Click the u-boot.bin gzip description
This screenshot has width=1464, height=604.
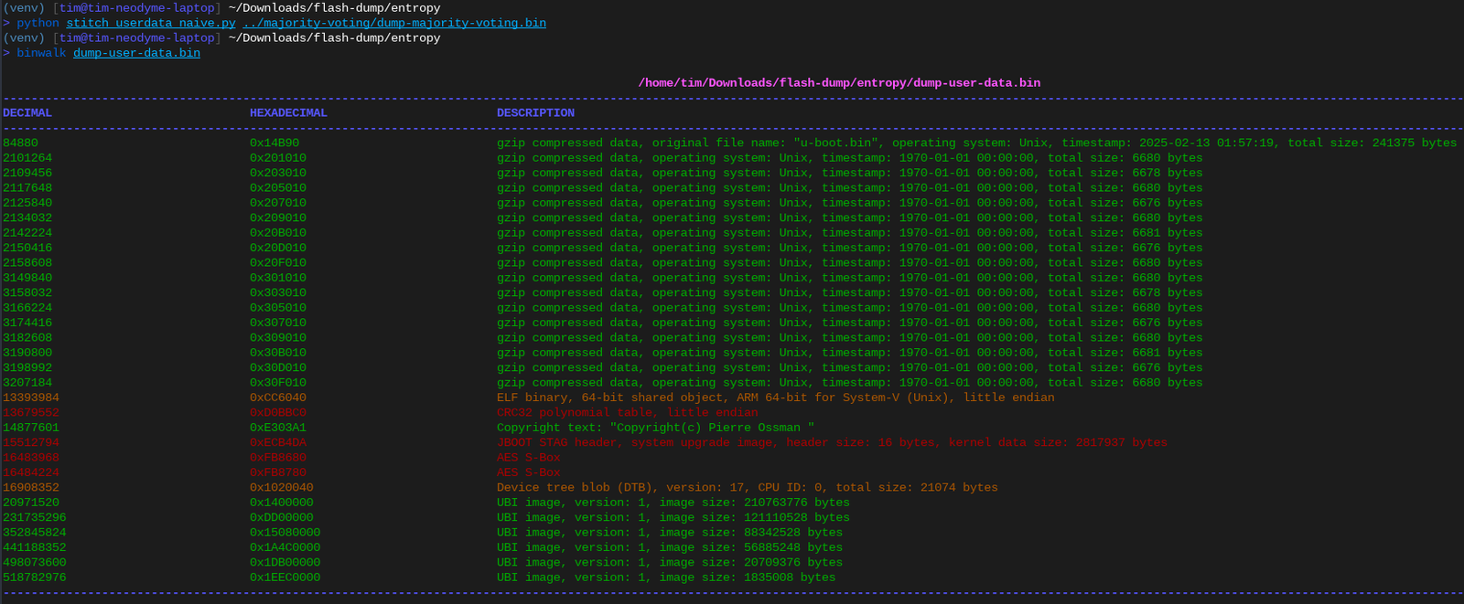[976, 143]
